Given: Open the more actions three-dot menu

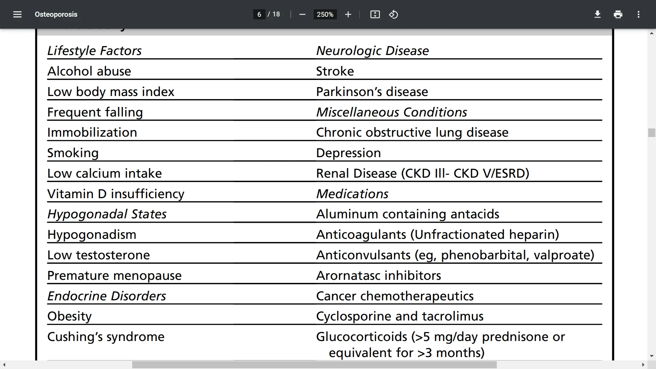Looking at the screenshot, I should [x=638, y=14].
